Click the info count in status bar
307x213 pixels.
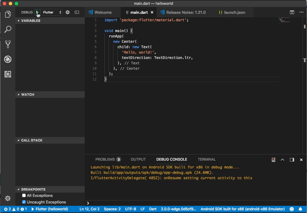24,209
